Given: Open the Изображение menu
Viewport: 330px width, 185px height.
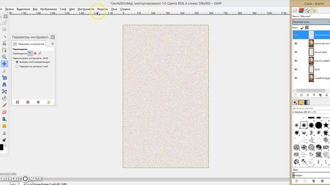Looking at the screenshot, I should tap(48, 9).
